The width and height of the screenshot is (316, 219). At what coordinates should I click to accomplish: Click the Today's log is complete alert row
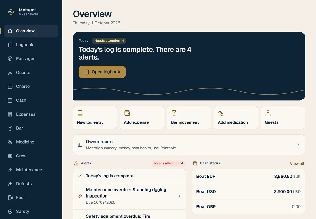[x=130, y=176]
